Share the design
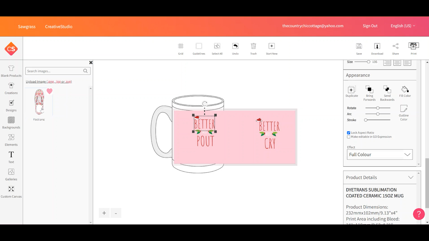 [395, 49]
